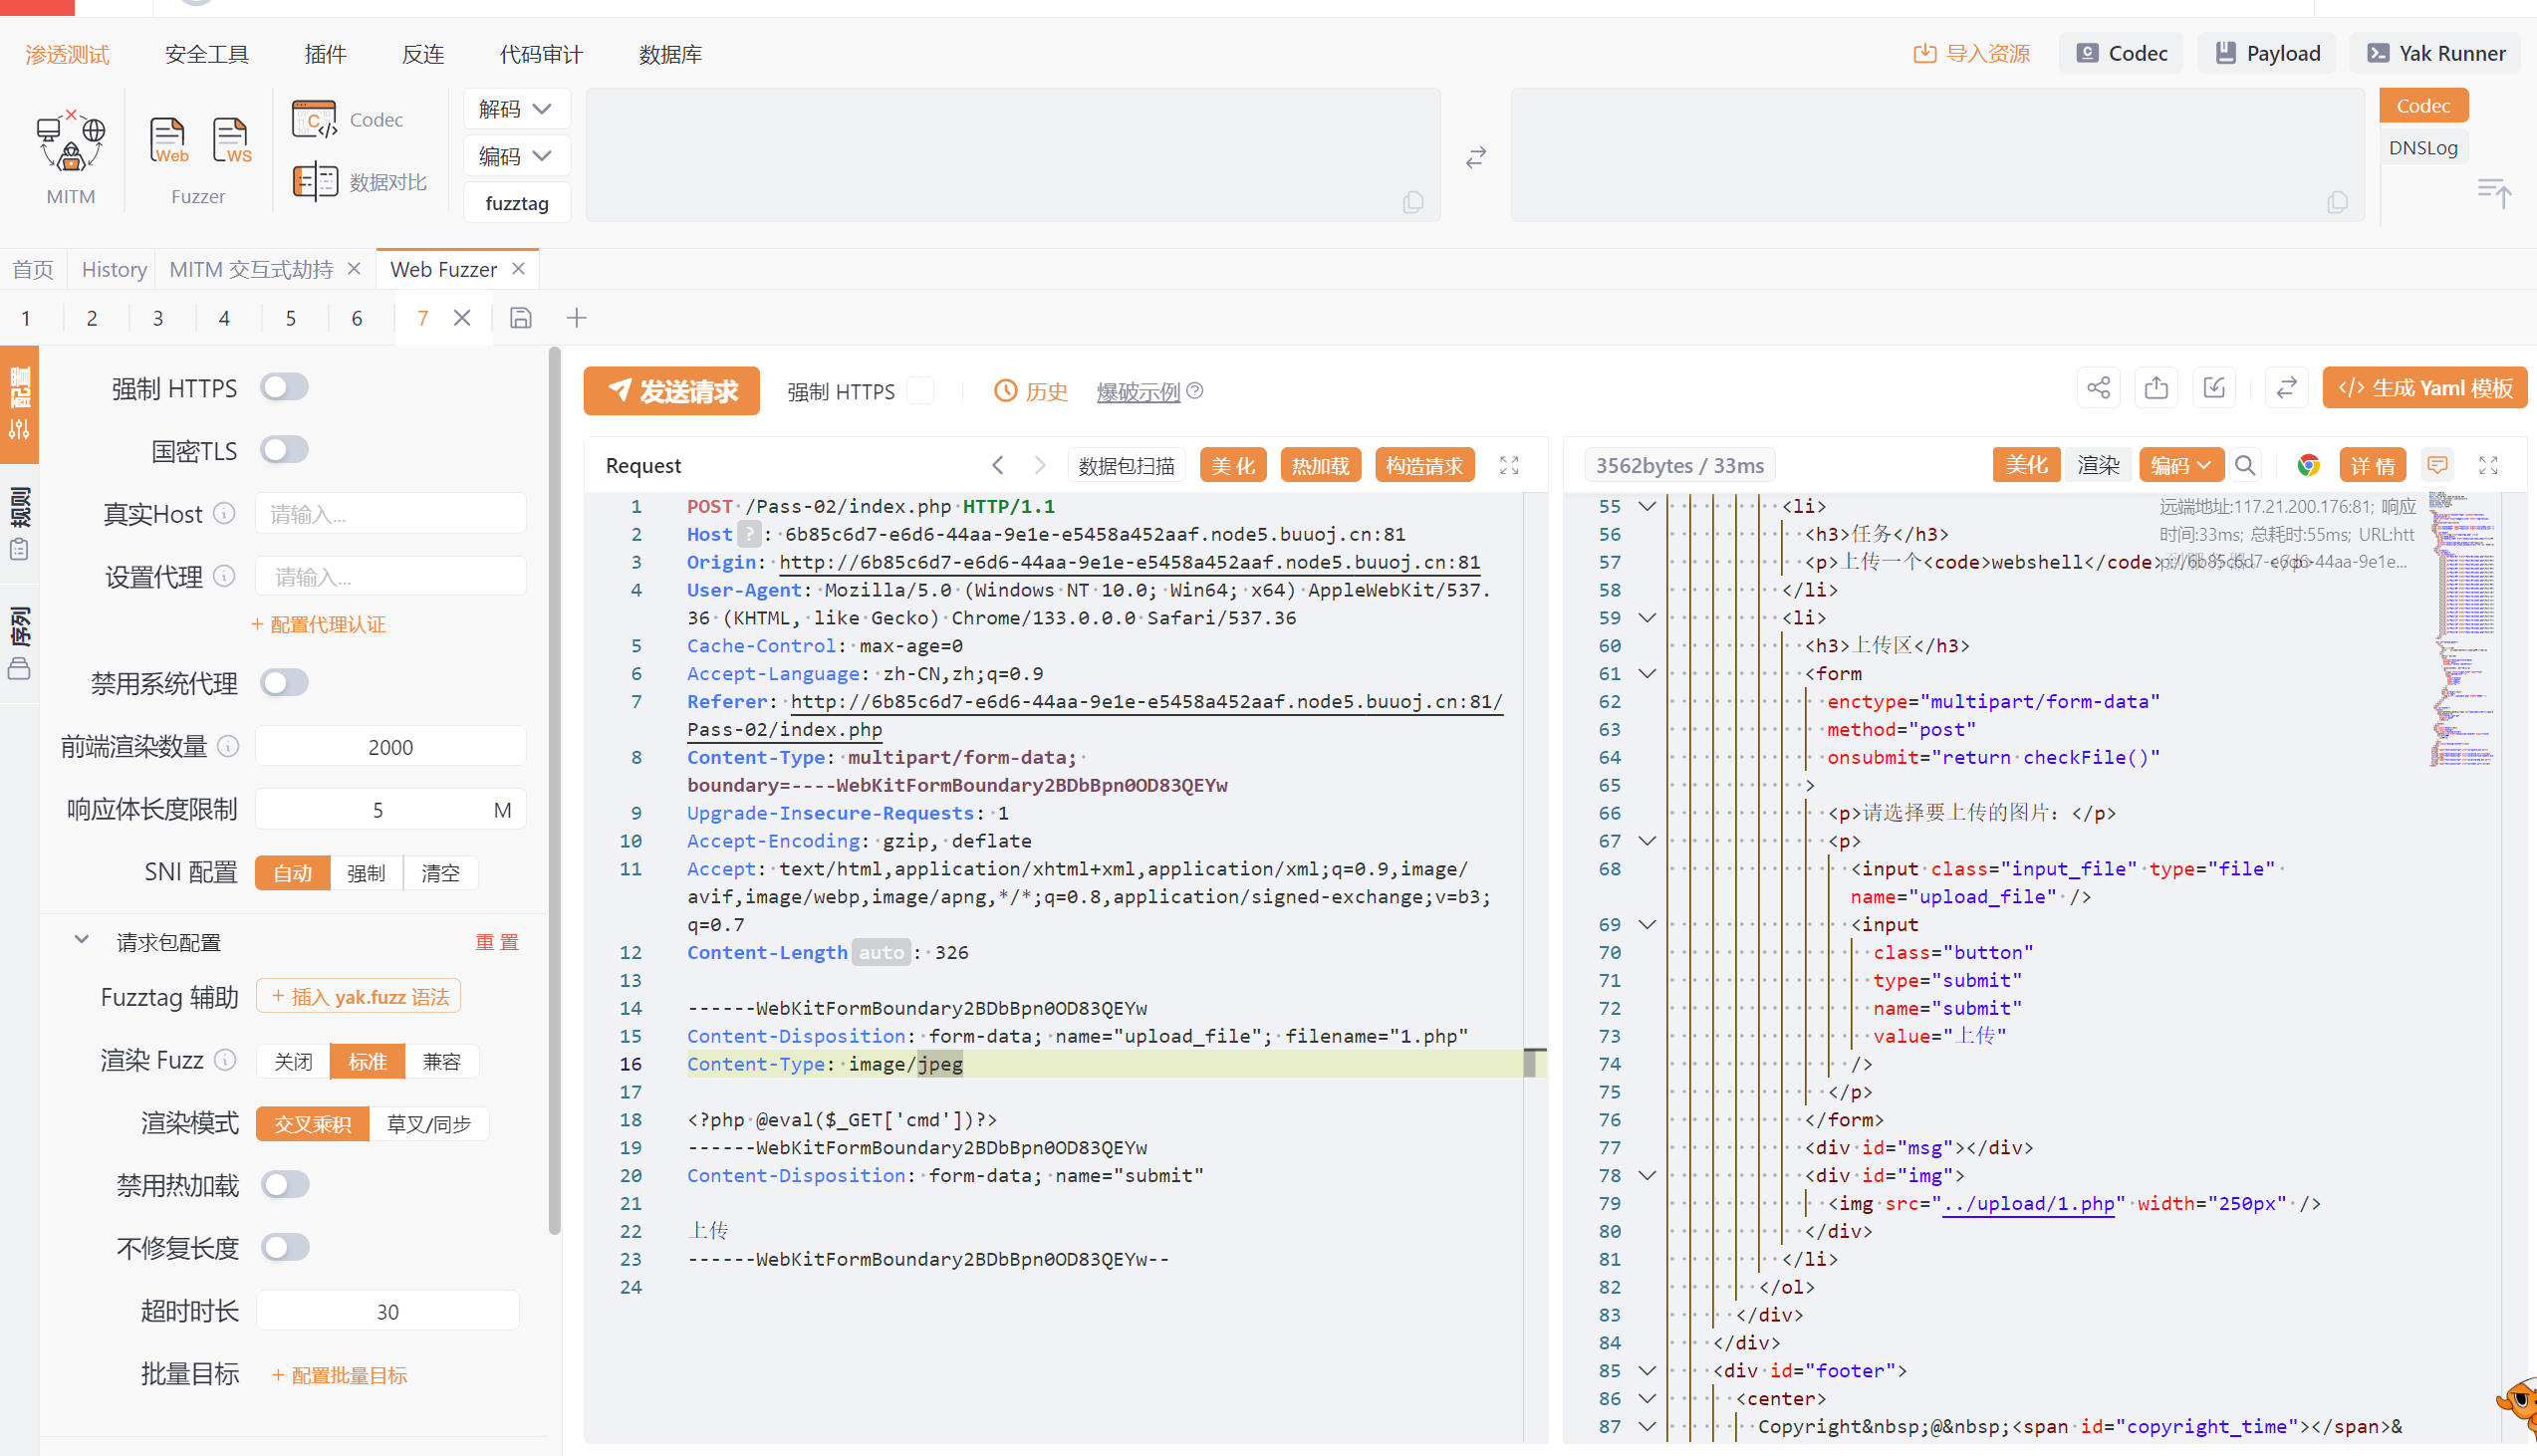Enable the 国密TLS switch
This screenshot has width=2537, height=1456.
pyautogui.click(x=284, y=450)
